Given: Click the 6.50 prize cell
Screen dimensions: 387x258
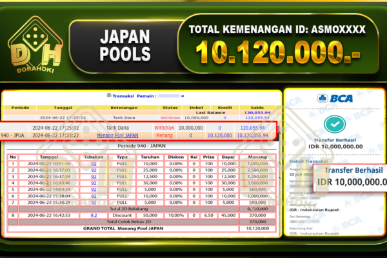Looking at the screenshot, I should (x=208, y=215).
